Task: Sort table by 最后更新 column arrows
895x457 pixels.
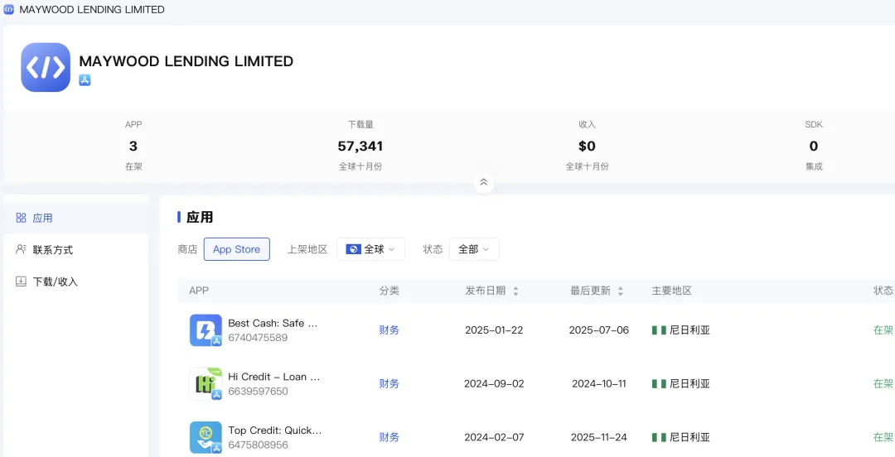Action: click(620, 291)
